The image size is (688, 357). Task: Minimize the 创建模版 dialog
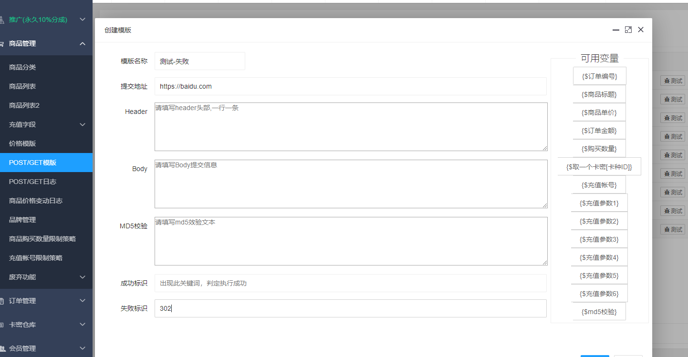tap(616, 30)
